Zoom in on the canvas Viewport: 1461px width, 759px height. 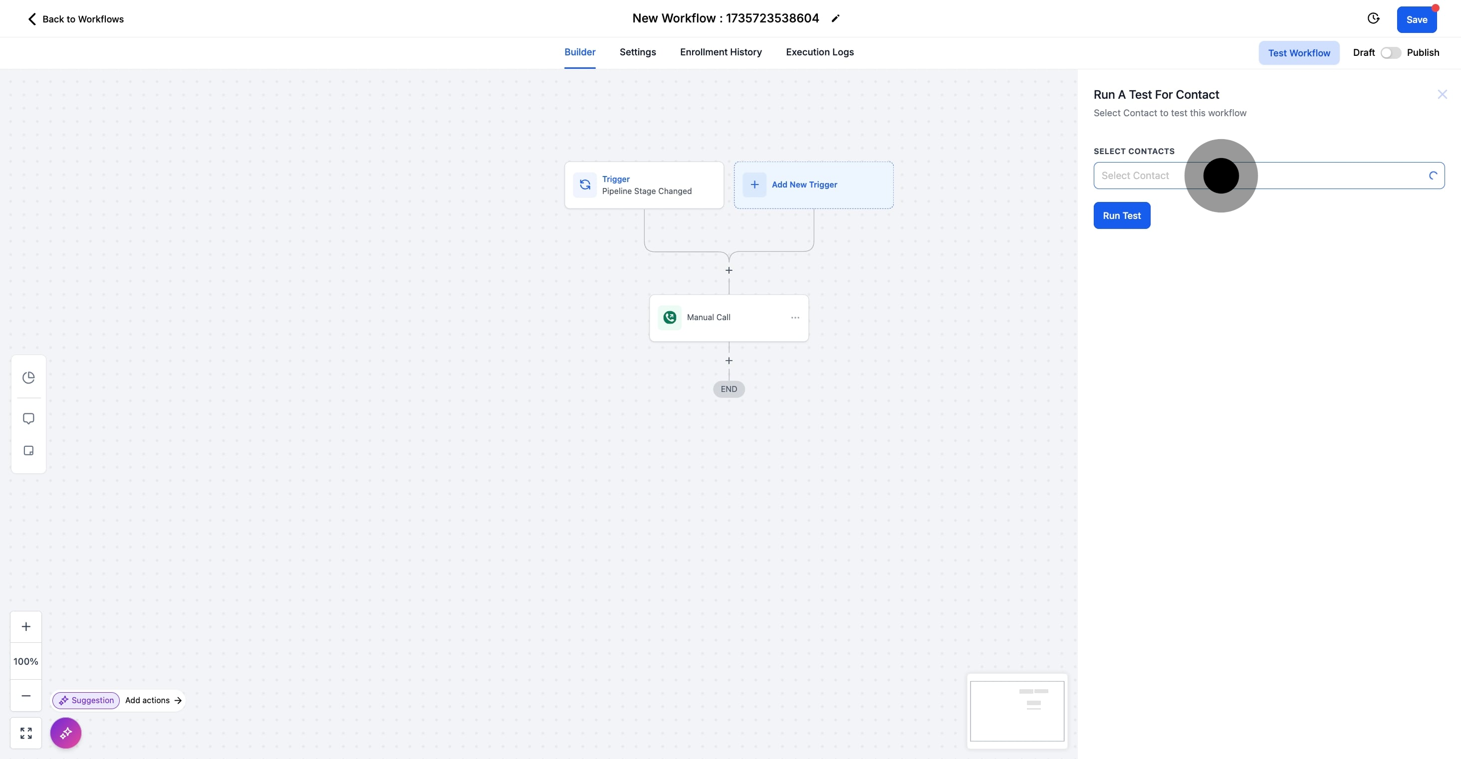pyautogui.click(x=26, y=626)
